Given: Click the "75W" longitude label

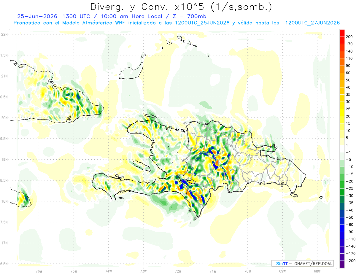Looking at the screenshot, I should (x=74, y=271).
